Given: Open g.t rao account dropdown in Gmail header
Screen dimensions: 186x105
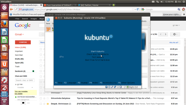Looking at the screenshot, I should 176,25.
